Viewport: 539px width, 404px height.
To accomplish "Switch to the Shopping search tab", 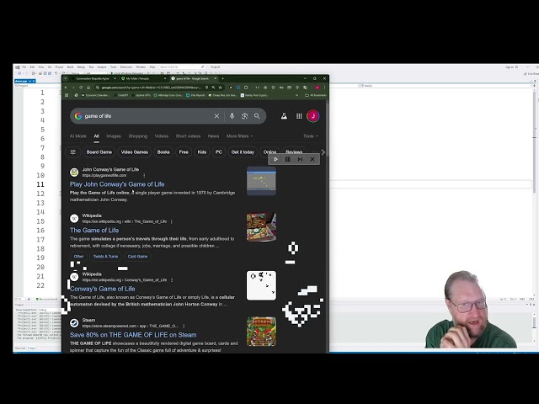I will [138, 136].
